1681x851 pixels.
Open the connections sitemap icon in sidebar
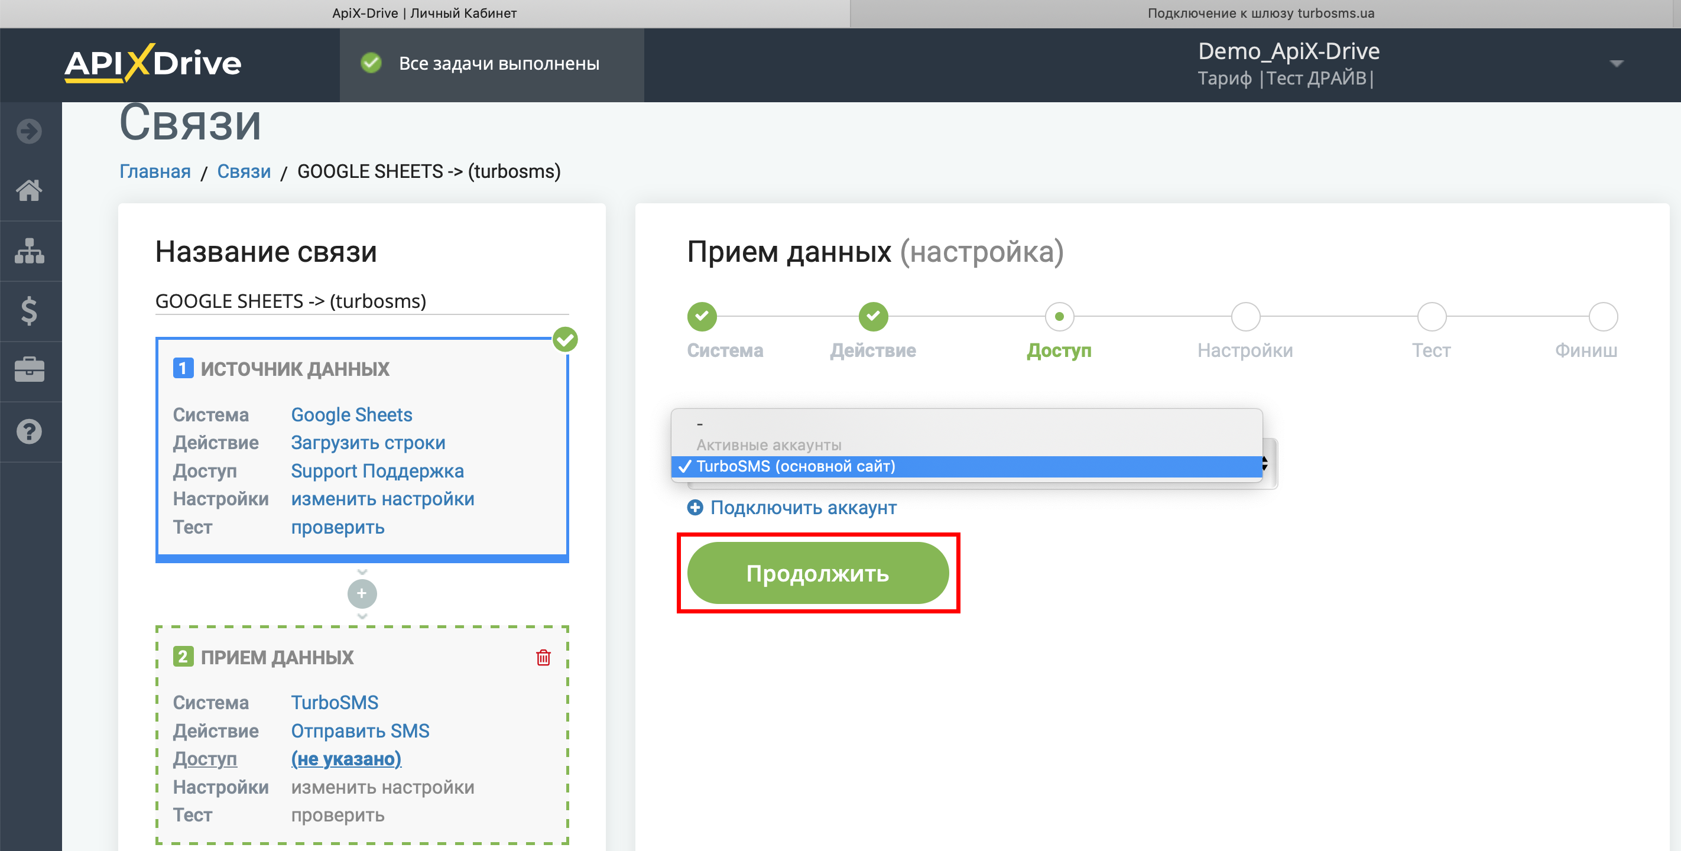click(30, 251)
